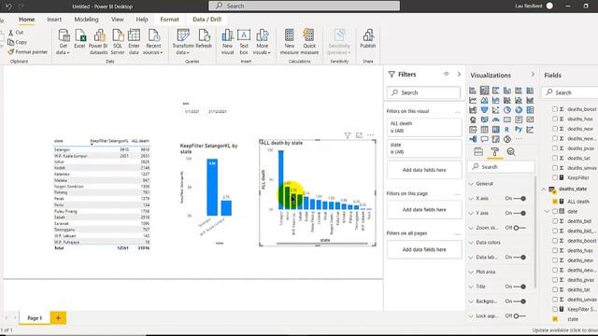The image size is (598, 336).
Task: Switch to Fields well icon in Visualizations
Action: pyautogui.click(x=478, y=151)
